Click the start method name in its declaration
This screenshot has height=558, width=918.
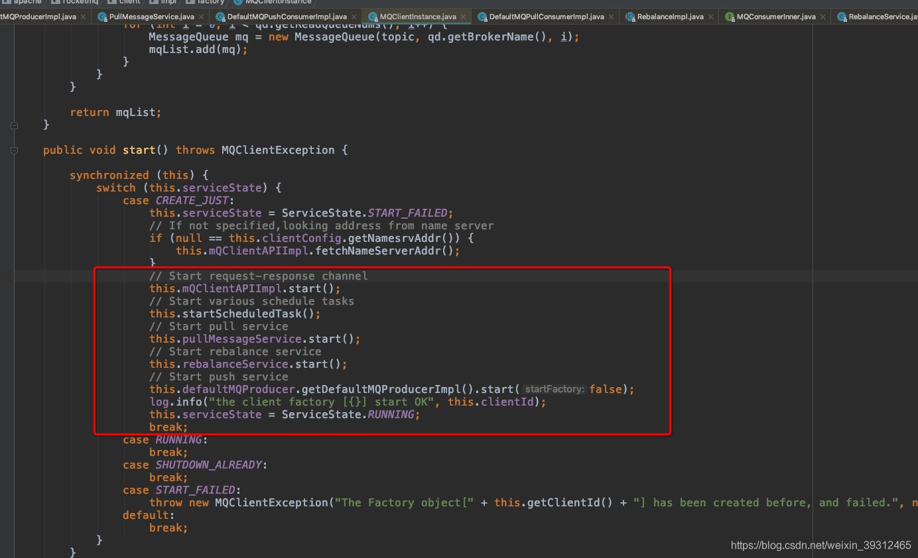[x=139, y=150]
